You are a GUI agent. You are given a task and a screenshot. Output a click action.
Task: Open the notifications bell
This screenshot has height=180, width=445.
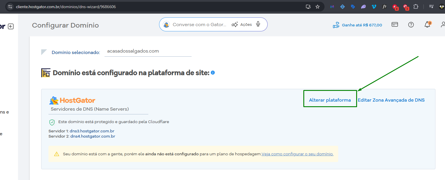click(427, 25)
